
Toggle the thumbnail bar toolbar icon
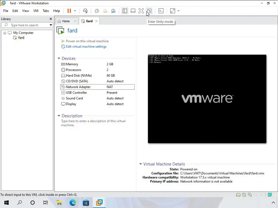click(x=133, y=11)
